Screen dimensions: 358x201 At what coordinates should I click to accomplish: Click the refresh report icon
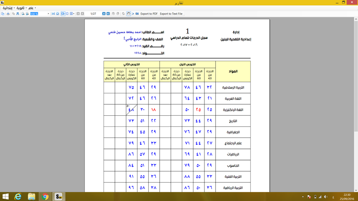pyautogui.click(x=123, y=14)
